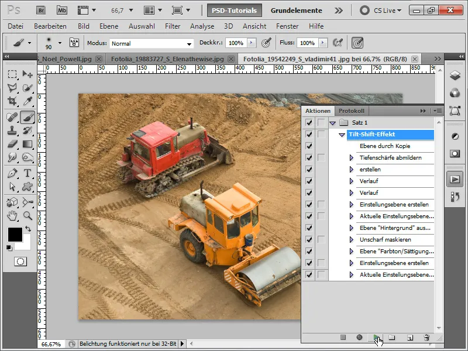Screen dimensions: 468x351
Task: Switch to Fotolia_19883727_S_Elenathewise.jpg document tab
Action: click(167, 59)
